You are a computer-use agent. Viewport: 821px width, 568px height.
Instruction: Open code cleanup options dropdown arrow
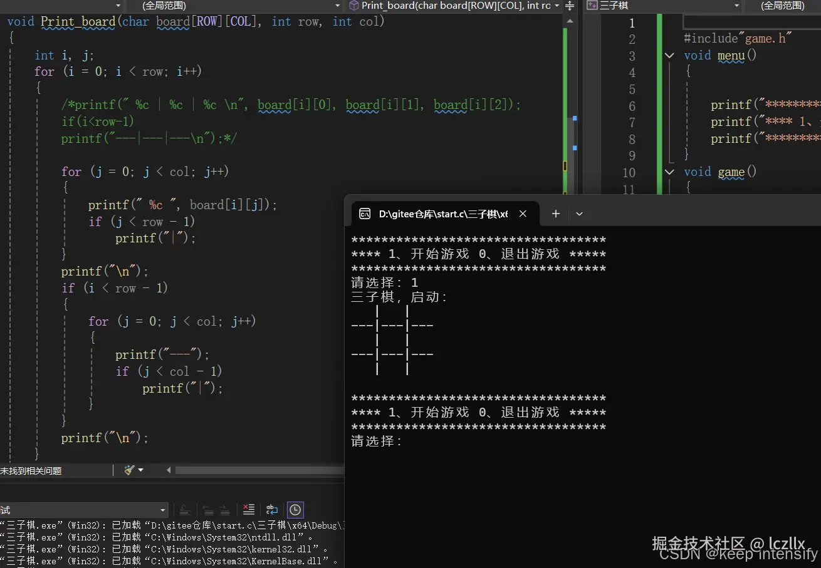point(140,470)
